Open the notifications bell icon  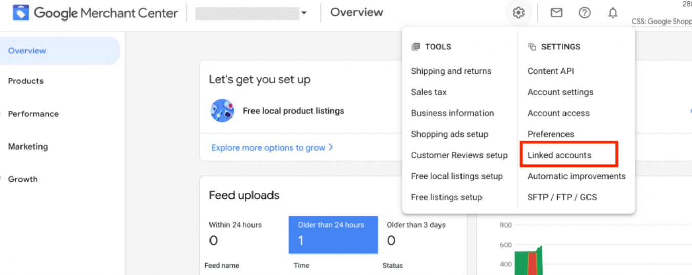coord(613,13)
